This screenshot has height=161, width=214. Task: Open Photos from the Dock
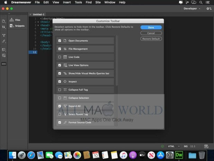(77, 155)
